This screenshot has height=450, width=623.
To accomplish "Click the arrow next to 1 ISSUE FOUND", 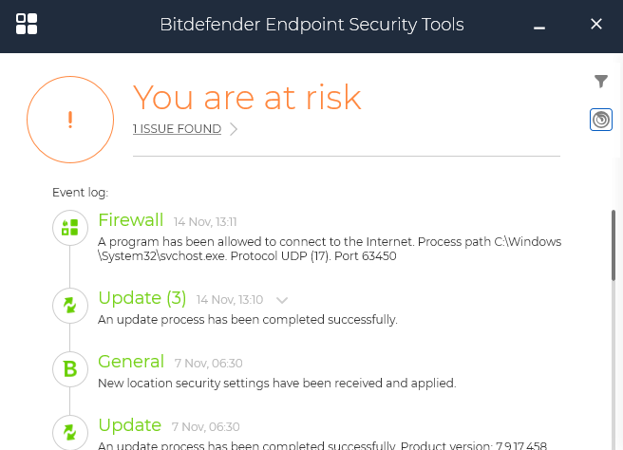I will [234, 129].
